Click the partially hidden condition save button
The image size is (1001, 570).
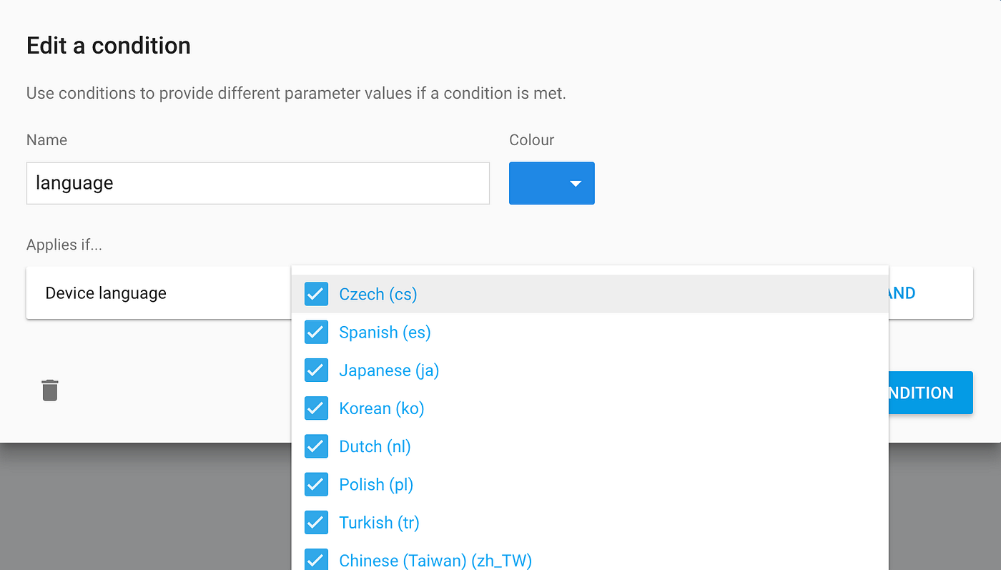click(930, 393)
